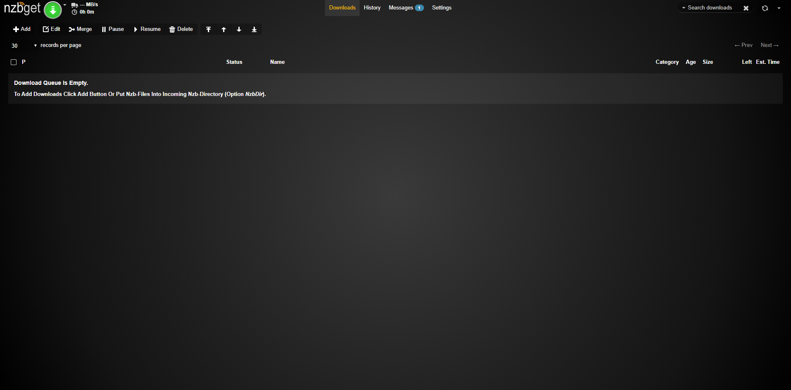The image size is (791, 390).
Task: Click the refresh icon in top bar
Action: (765, 8)
